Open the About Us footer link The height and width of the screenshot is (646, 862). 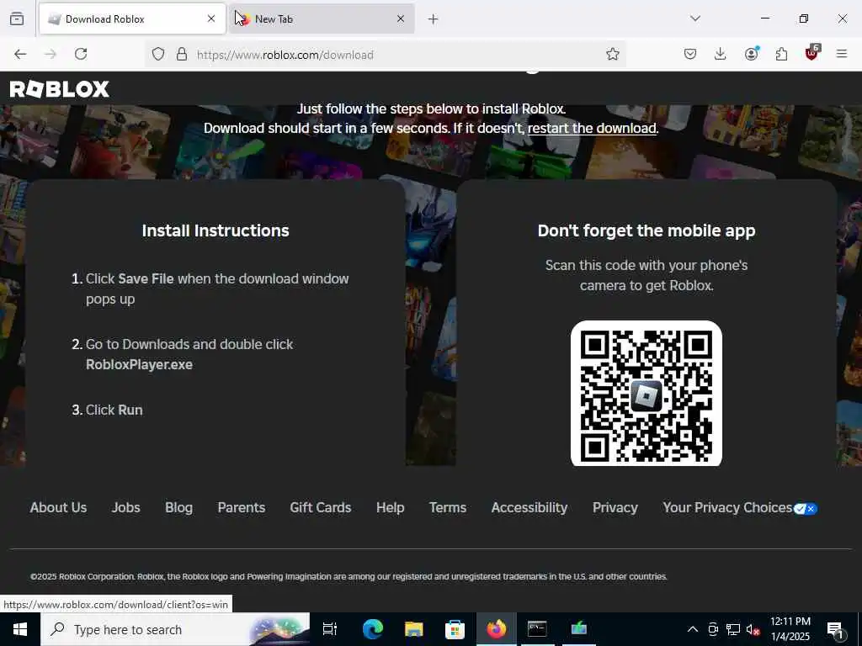coord(58,507)
